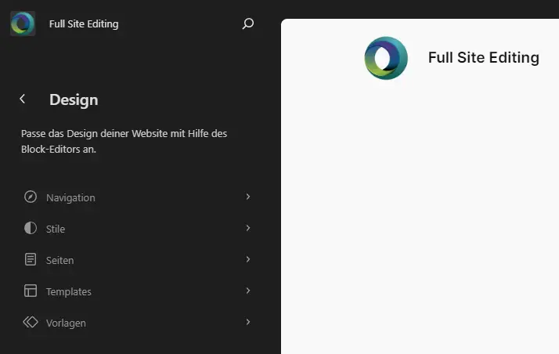The image size is (559, 354).
Task: Click the Seiten page icon
Action: (31, 259)
